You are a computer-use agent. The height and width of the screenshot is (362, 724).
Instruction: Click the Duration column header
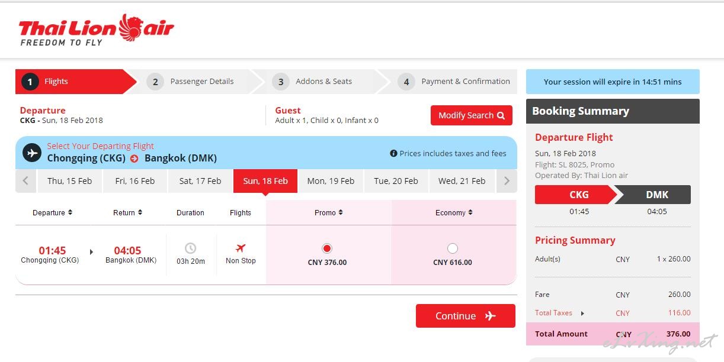pyautogui.click(x=190, y=212)
